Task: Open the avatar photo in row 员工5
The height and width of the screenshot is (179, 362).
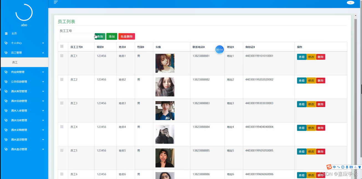Action: point(165,158)
